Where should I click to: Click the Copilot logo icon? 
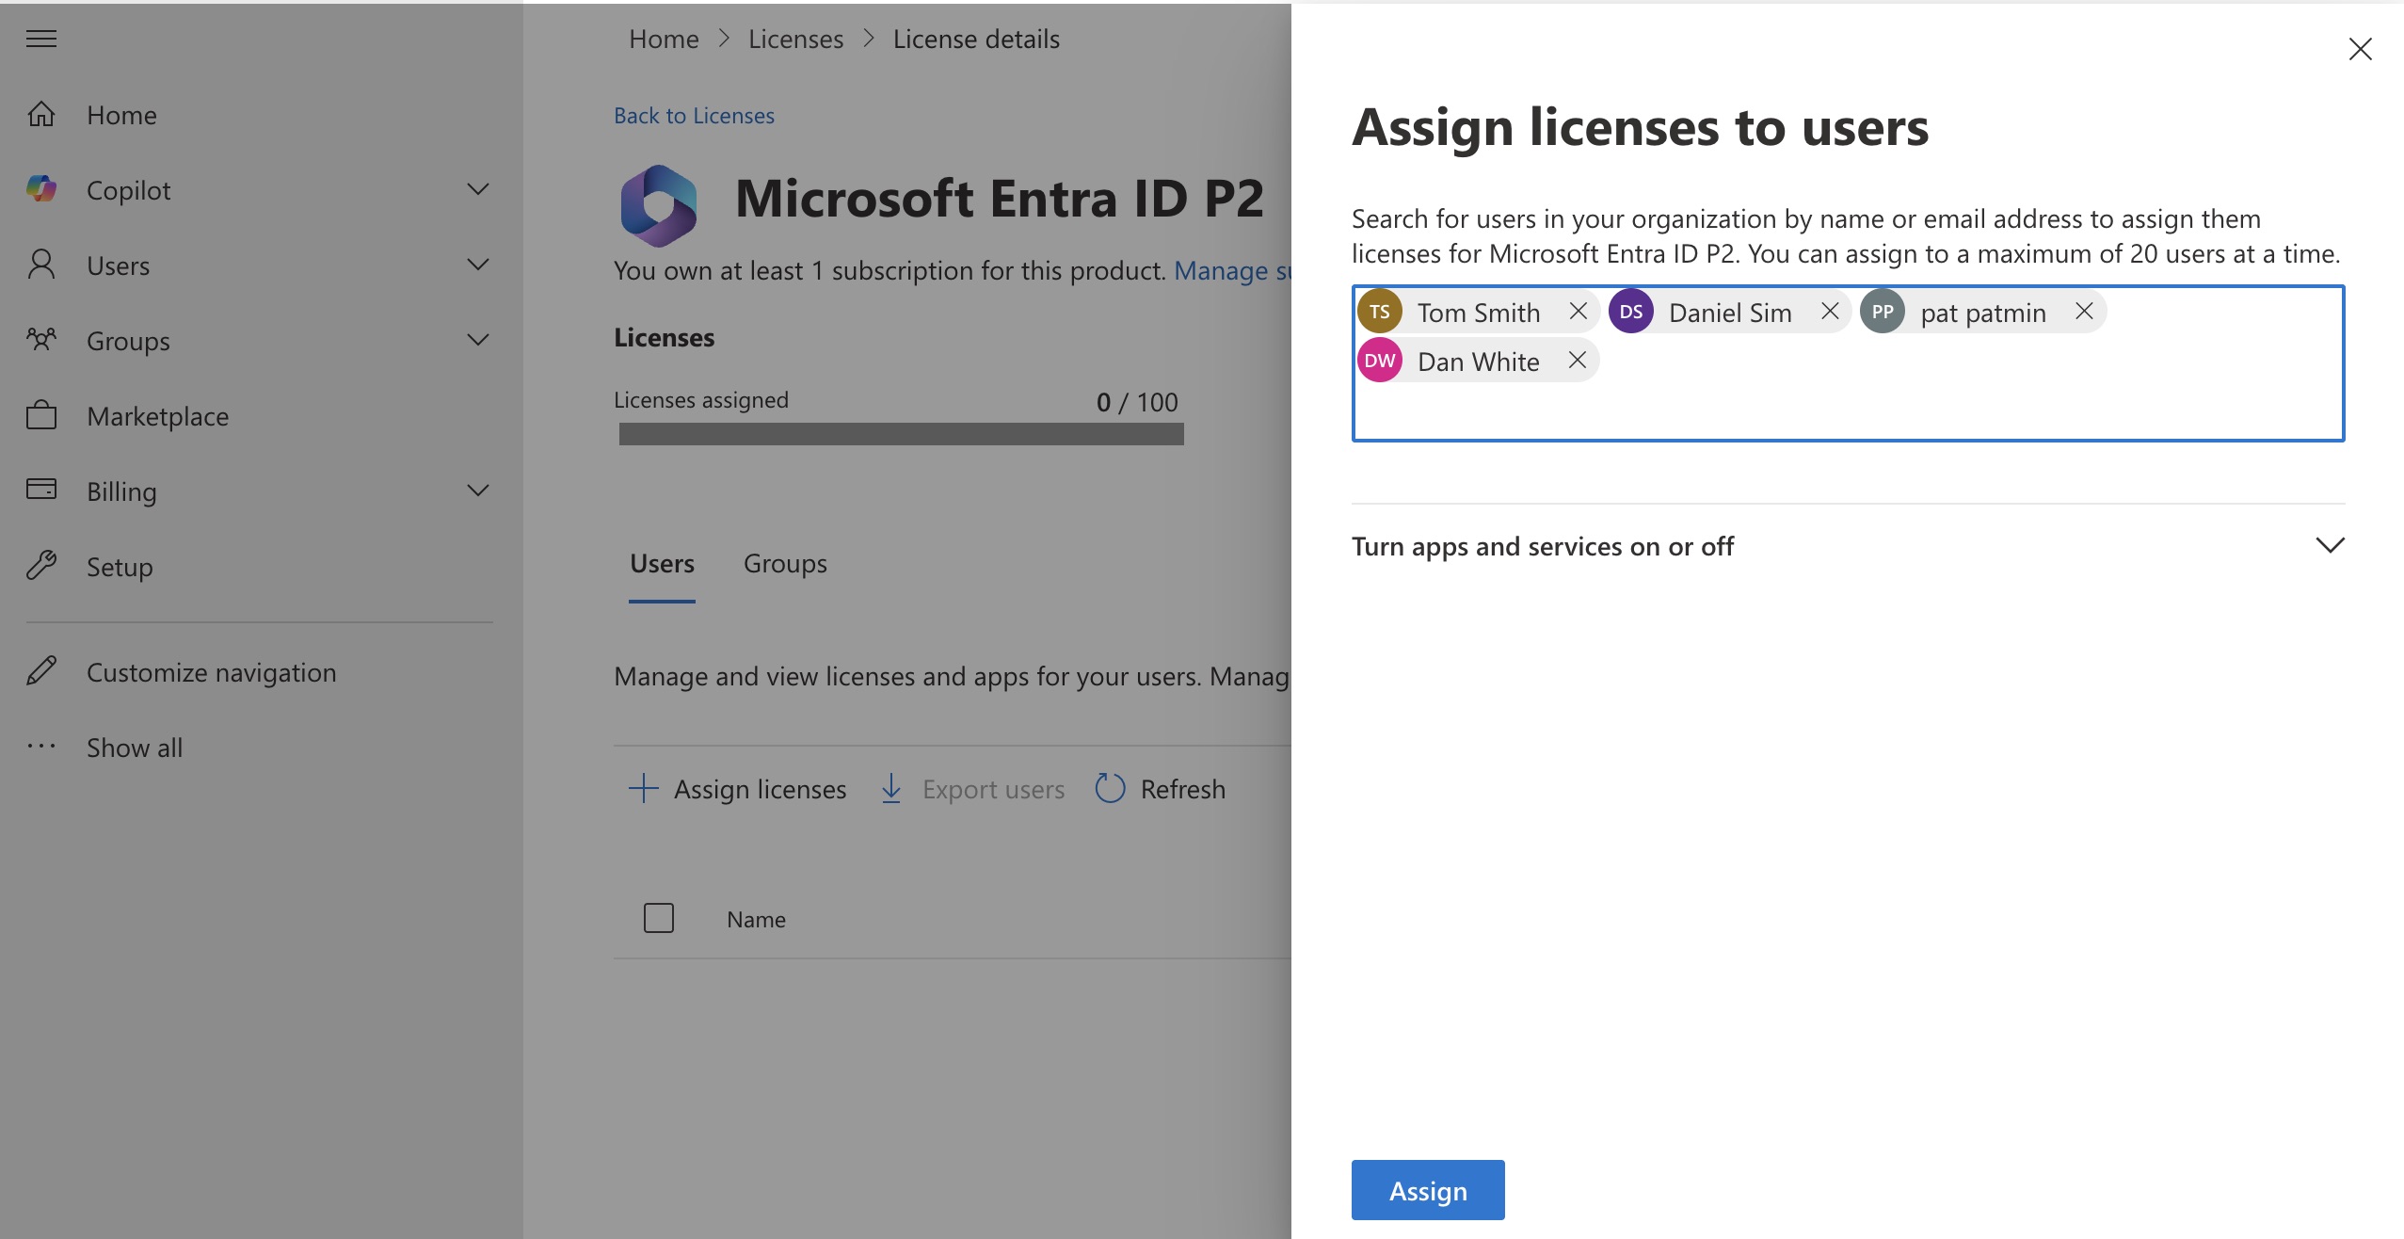coord(41,189)
